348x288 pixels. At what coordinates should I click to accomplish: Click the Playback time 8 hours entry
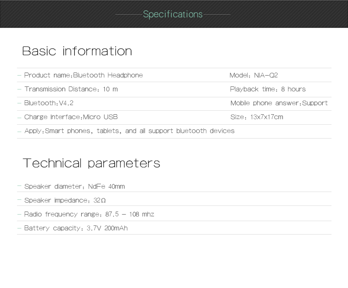click(x=268, y=89)
